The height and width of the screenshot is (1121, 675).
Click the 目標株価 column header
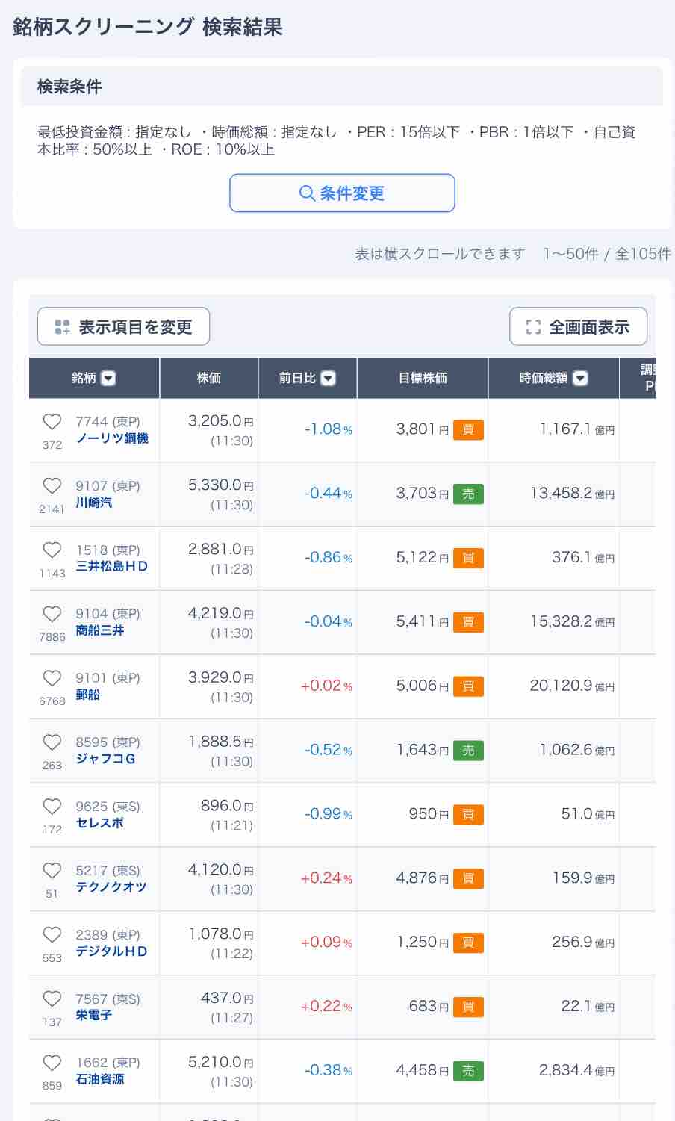[423, 379]
